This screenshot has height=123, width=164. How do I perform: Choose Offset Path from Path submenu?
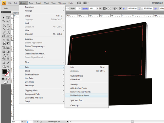[x=87, y=79]
